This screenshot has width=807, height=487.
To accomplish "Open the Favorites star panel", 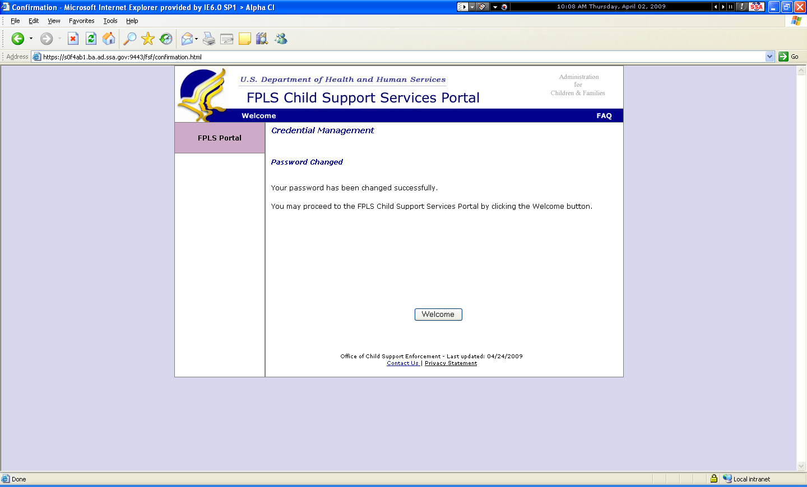I will coord(148,39).
